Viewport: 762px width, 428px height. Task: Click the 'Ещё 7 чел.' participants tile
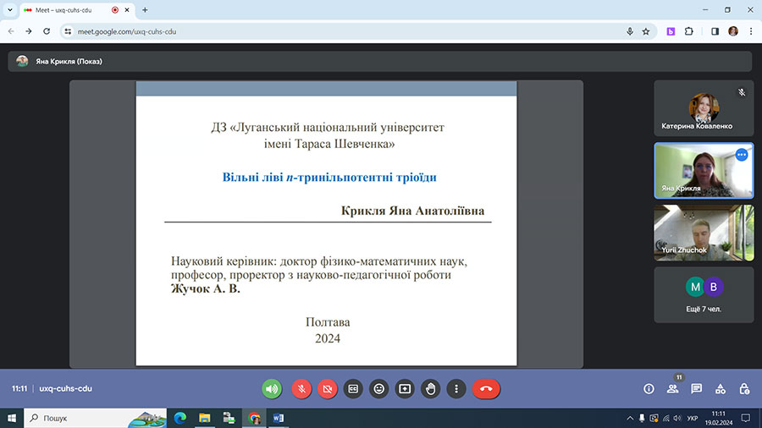click(703, 295)
